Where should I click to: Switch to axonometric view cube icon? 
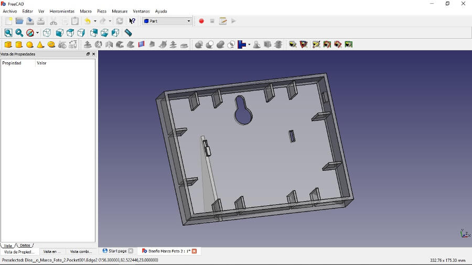coord(47,32)
